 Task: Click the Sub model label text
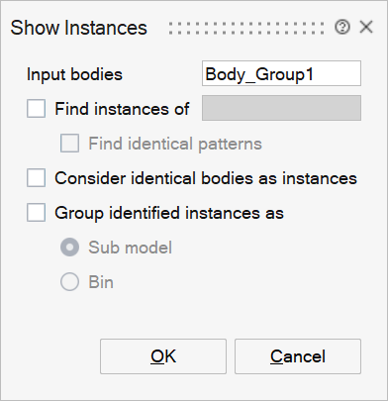(x=131, y=248)
